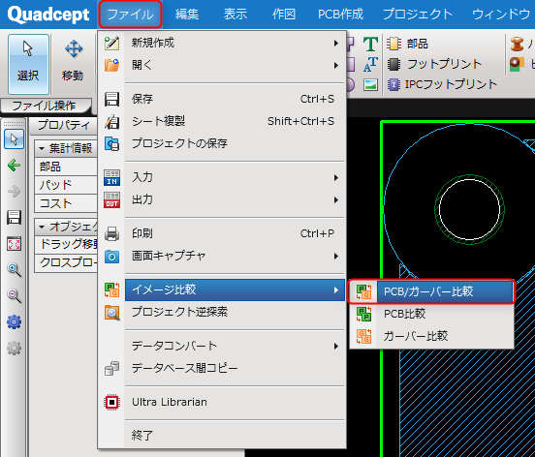The width and height of the screenshot is (535, 457).
Task: Click the Ultra Librarian chip icon
Action: coord(111,402)
